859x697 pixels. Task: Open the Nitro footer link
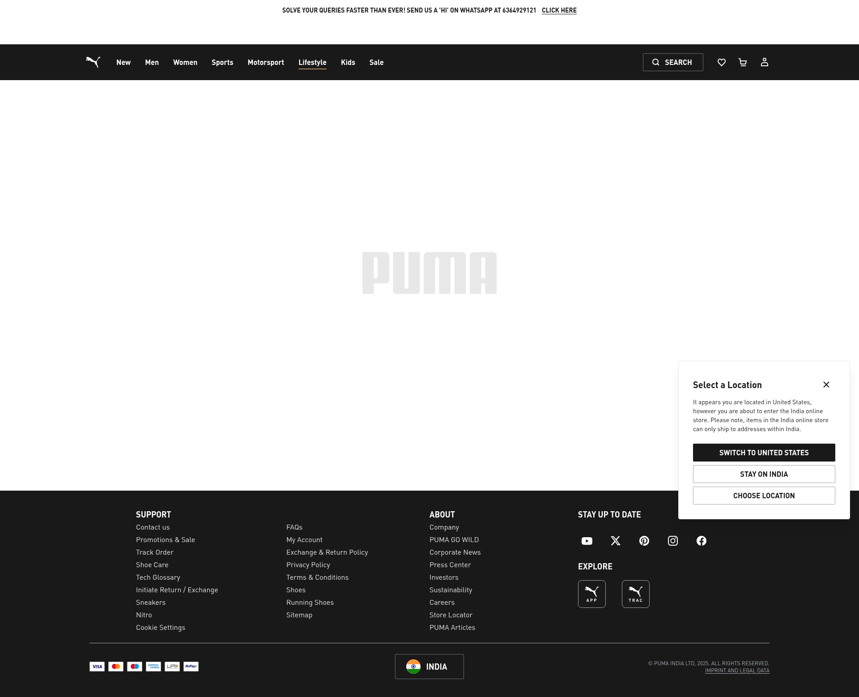point(144,615)
